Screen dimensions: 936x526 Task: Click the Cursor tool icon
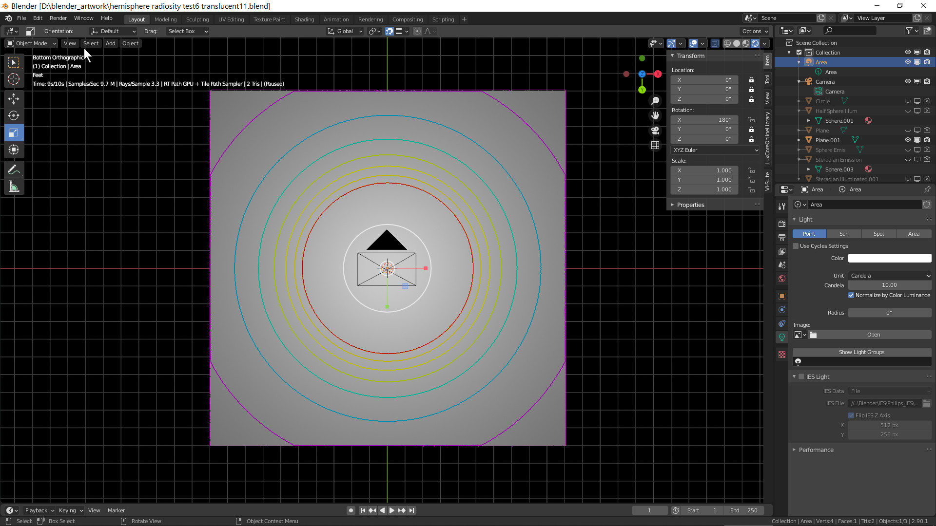14,79
